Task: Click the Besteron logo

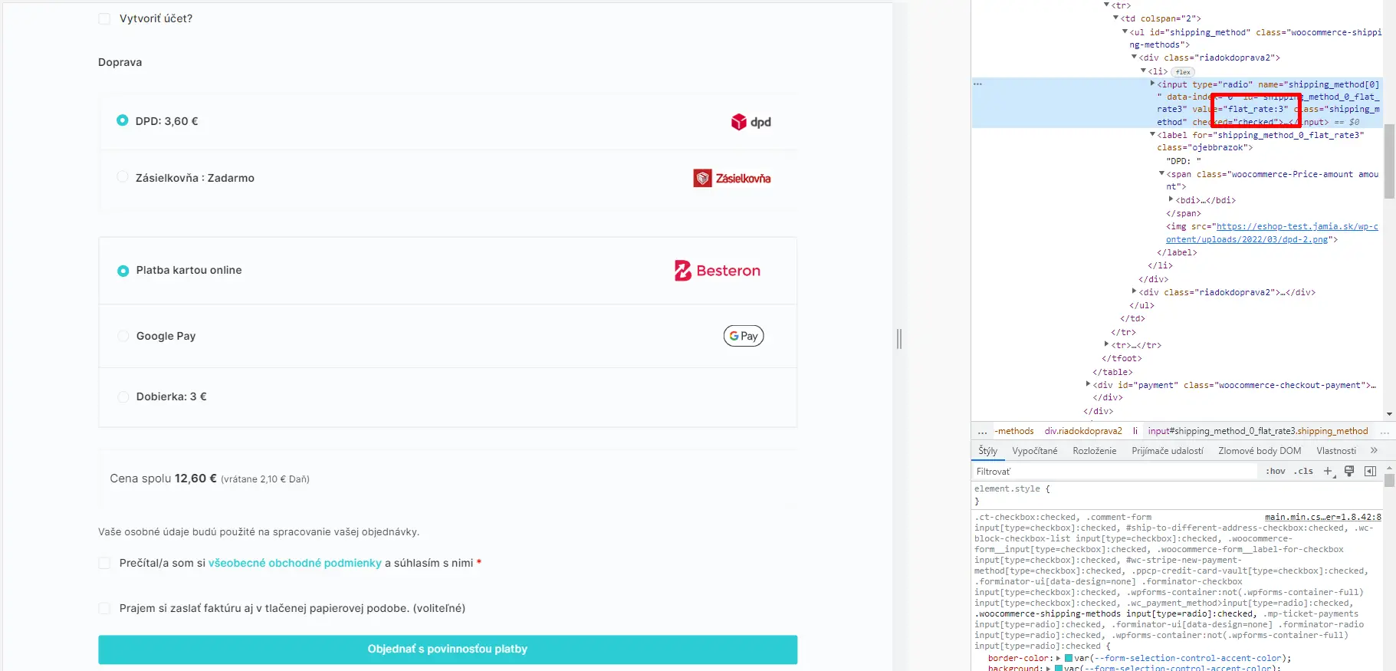Action: click(x=718, y=271)
